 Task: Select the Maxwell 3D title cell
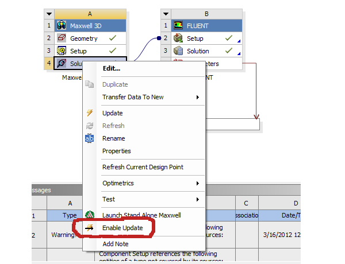(x=90, y=26)
